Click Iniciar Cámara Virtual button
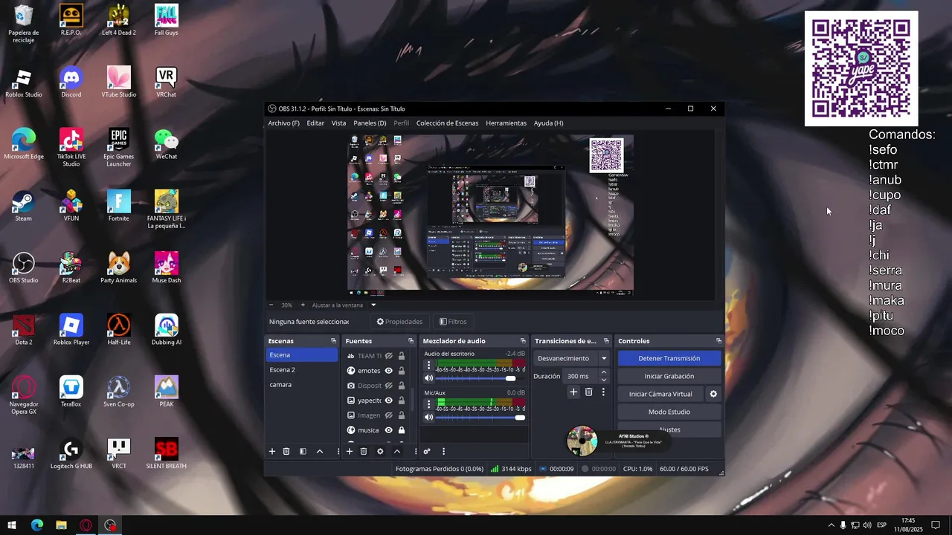The width and height of the screenshot is (952, 535). click(660, 394)
